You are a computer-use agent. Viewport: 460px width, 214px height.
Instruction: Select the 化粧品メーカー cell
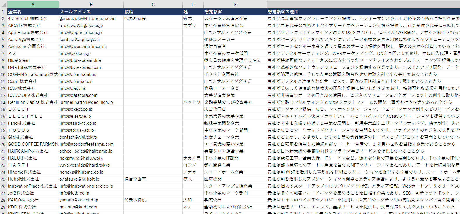tap(235, 40)
